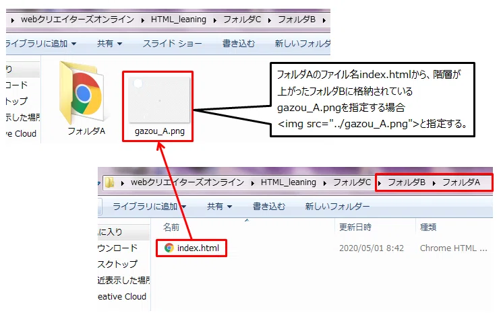
Task: Click the Chrome icon beside index.html
Action: pos(169,248)
